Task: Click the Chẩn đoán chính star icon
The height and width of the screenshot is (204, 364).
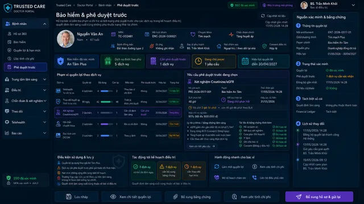Action: click(231, 35)
